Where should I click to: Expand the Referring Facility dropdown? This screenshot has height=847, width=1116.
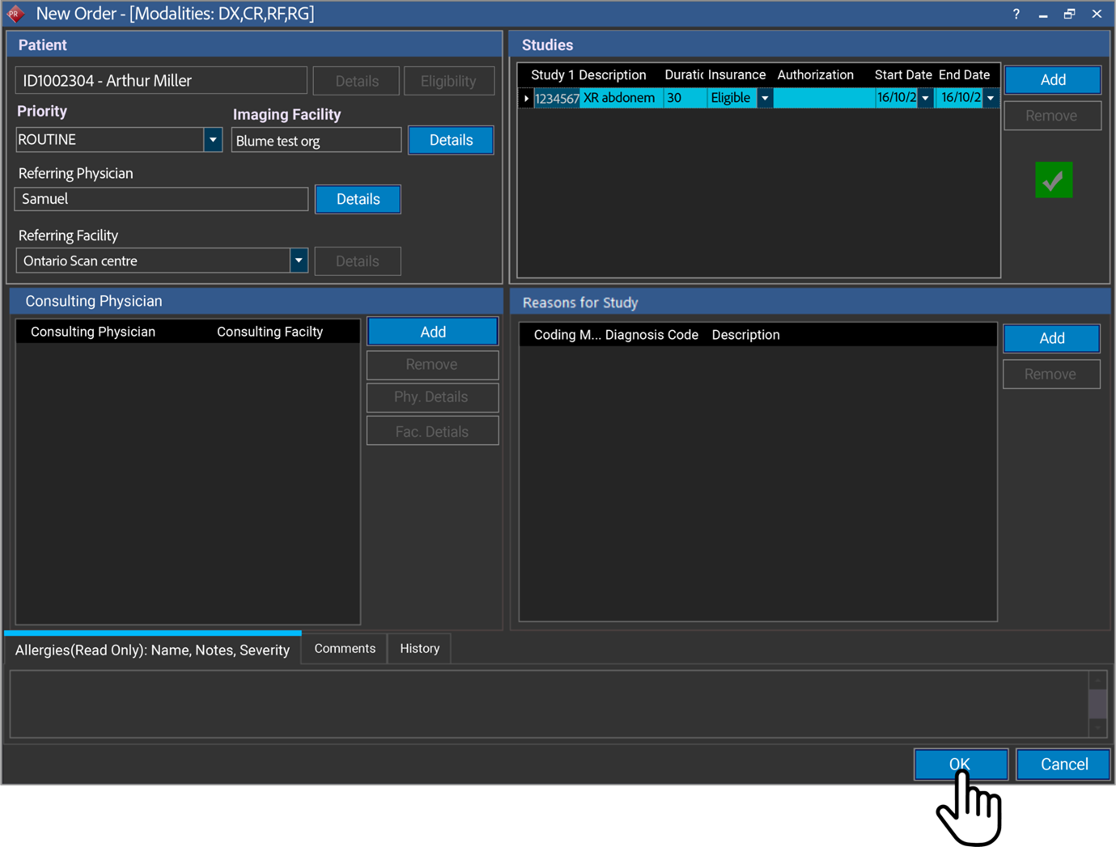point(299,260)
